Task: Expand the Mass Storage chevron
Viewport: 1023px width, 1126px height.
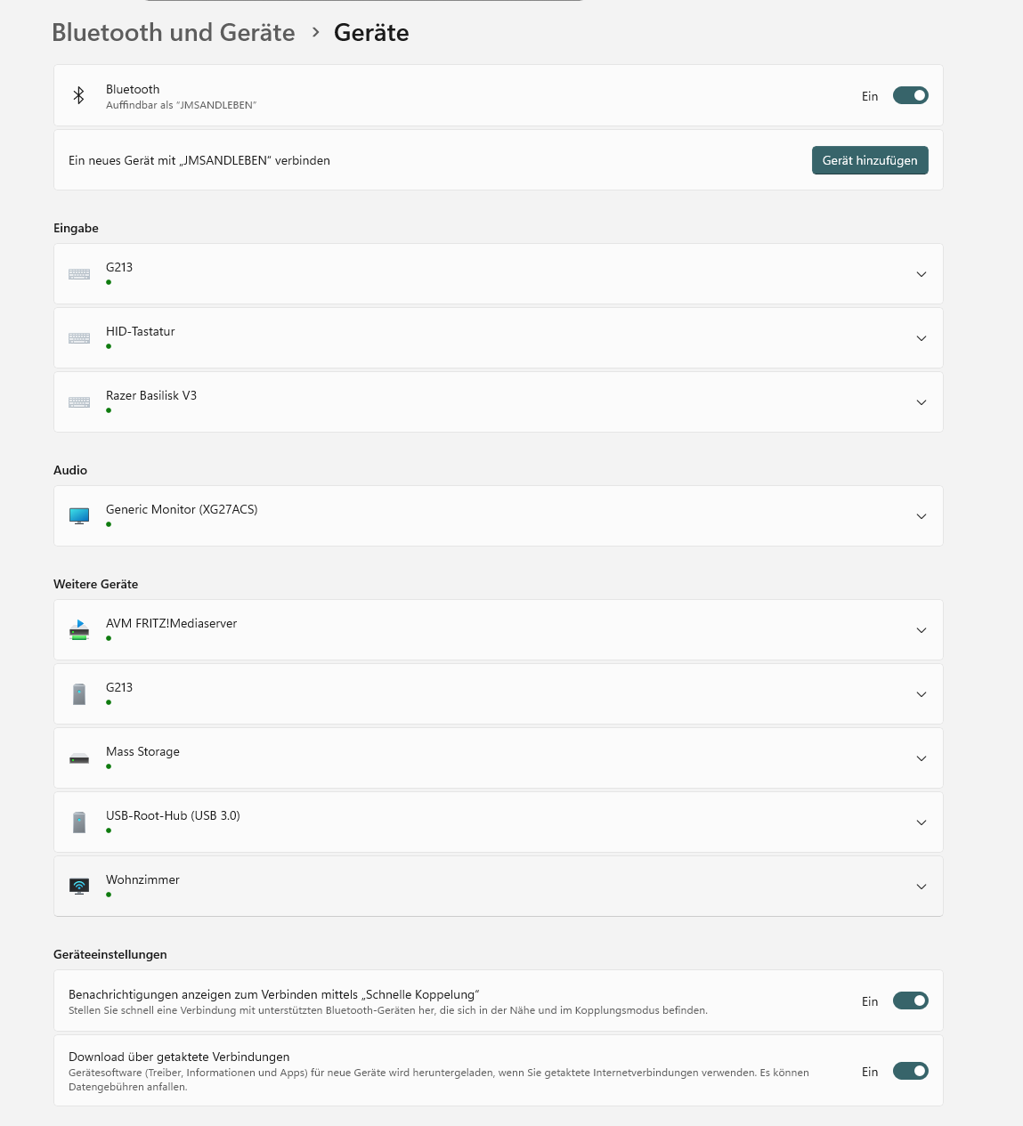Action: pyautogui.click(x=922, y=758)
